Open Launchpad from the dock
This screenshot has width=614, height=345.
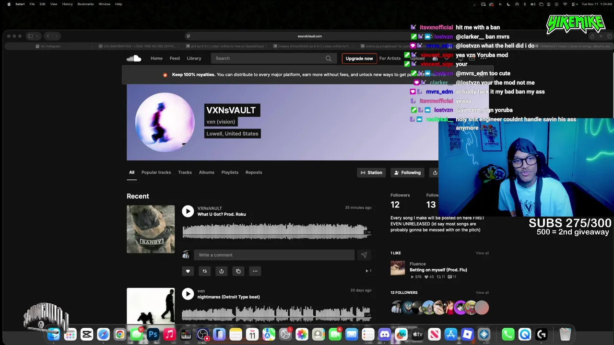click(70, 334)
